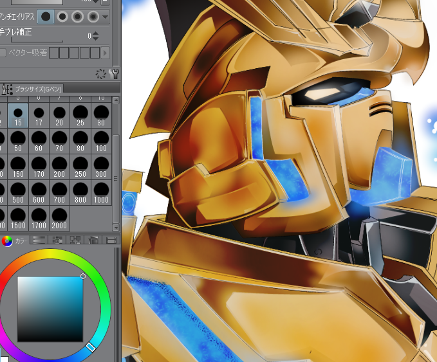Choose brush size 30 preset
This screenshot has width=437, height=362.
click(101, 116)
